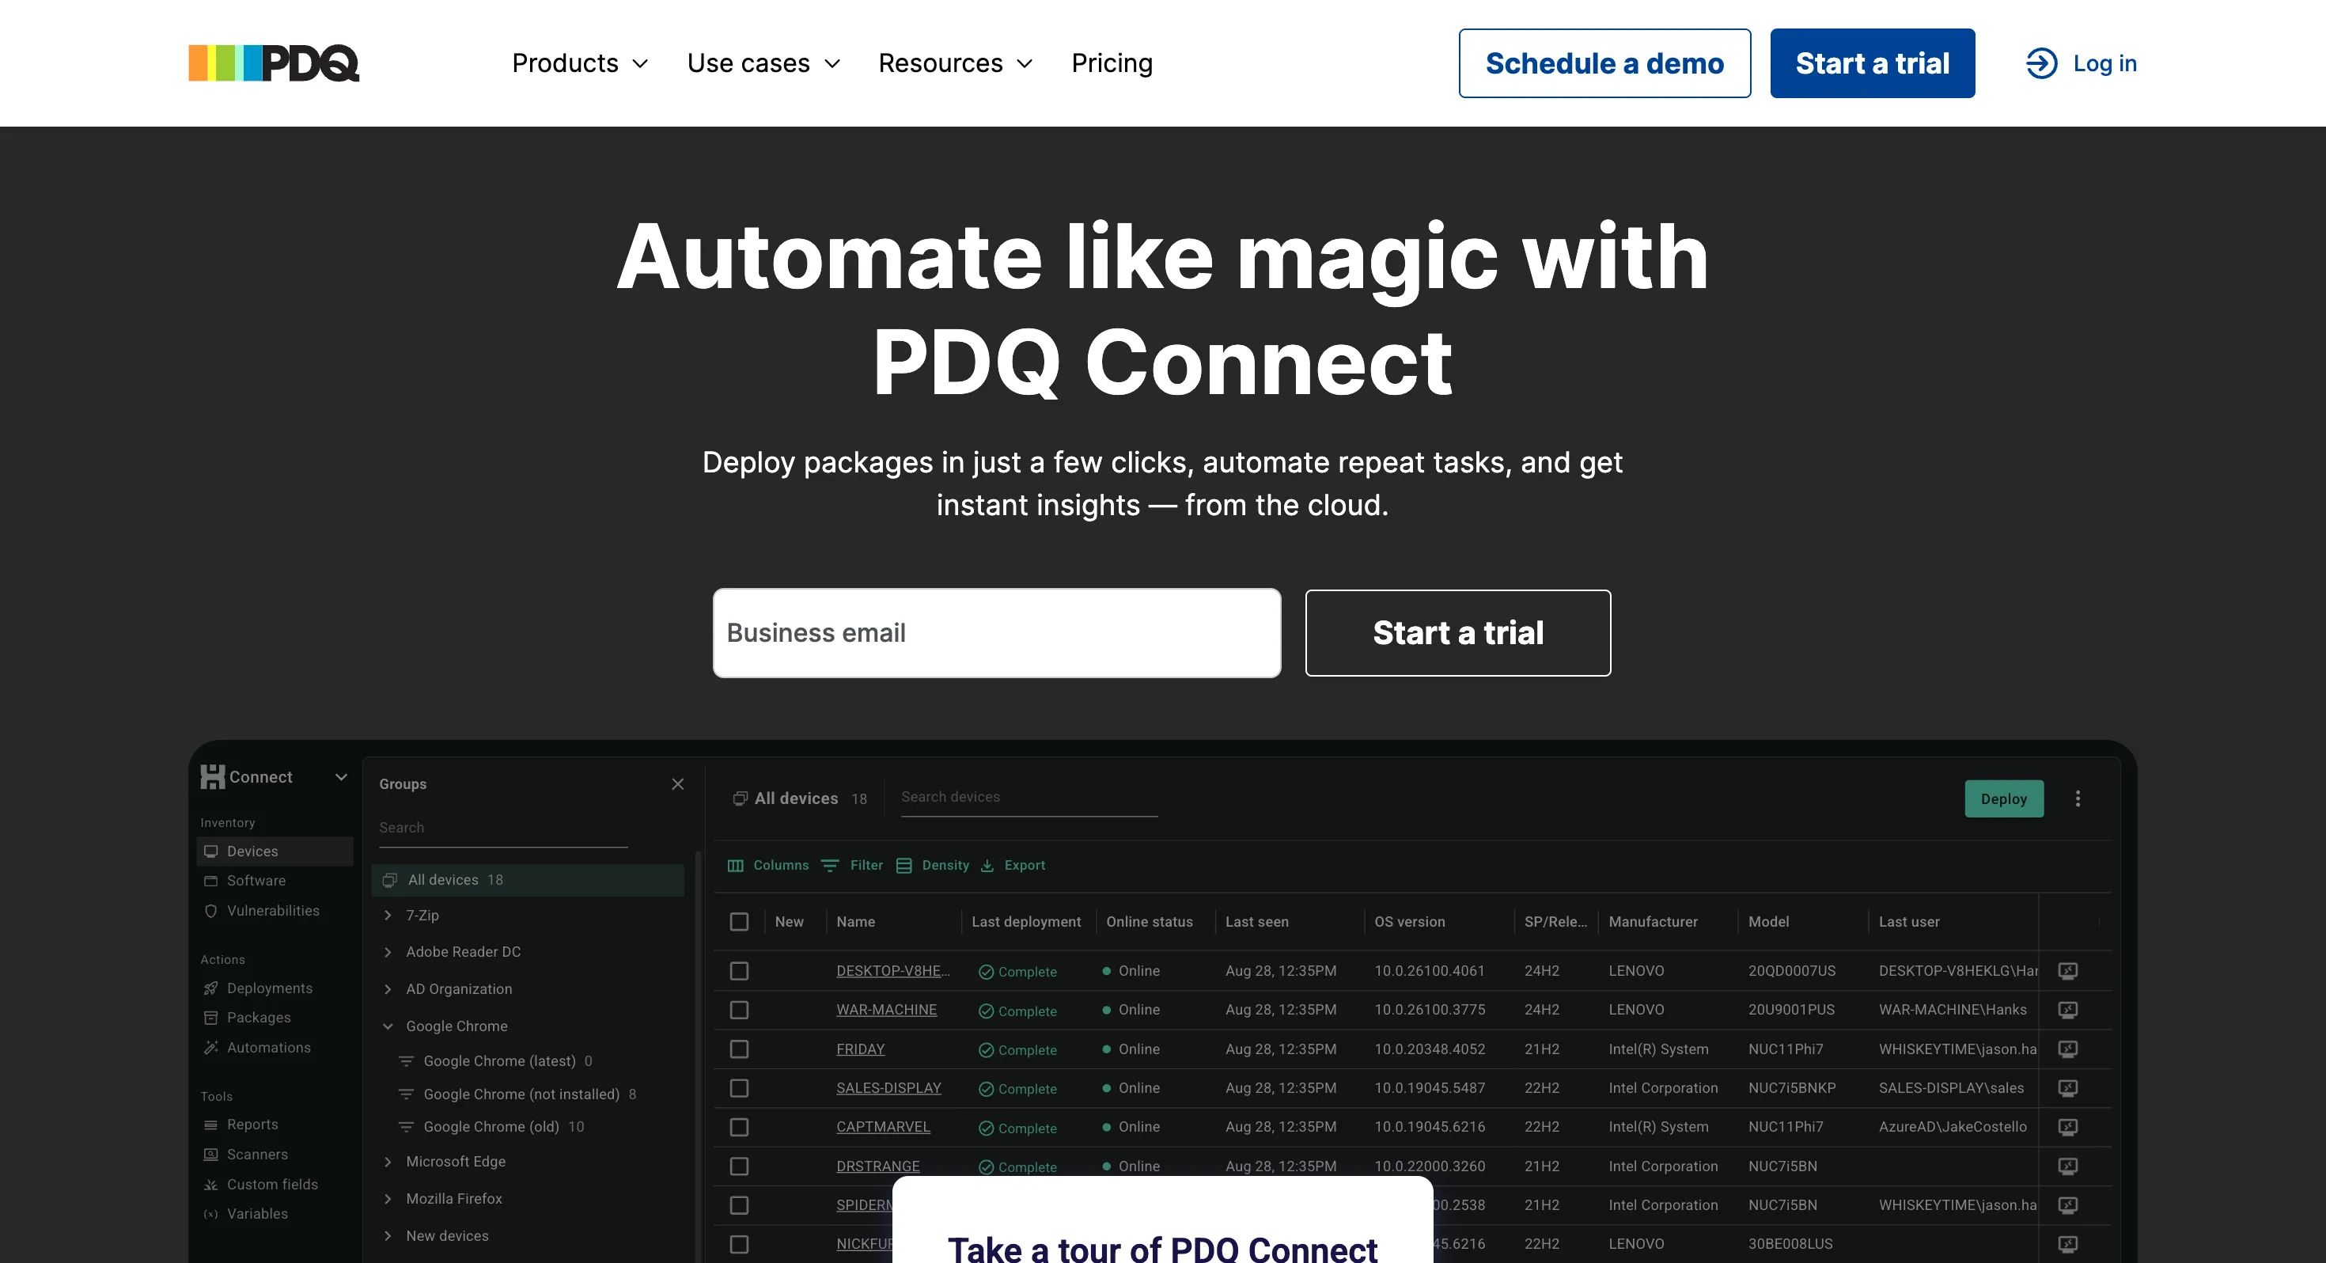The width and height of the screenshot is (2326, 1263).
Task: Collapse the Google Chrome group
Action: coord(388,1026)
